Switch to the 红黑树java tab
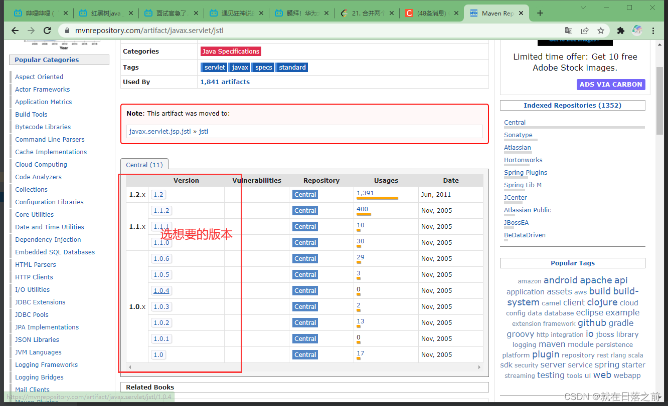This screenshot has width=668, height=406. point(105,14)
